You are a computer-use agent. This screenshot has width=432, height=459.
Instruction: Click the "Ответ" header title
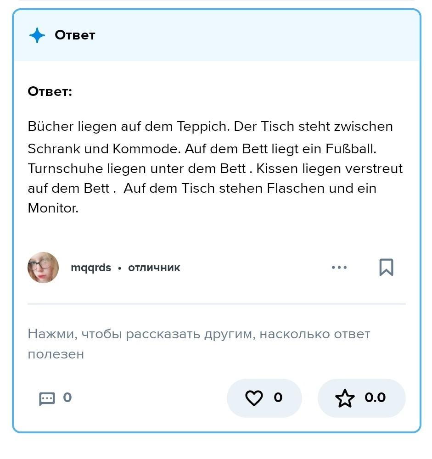click(75, 35)
